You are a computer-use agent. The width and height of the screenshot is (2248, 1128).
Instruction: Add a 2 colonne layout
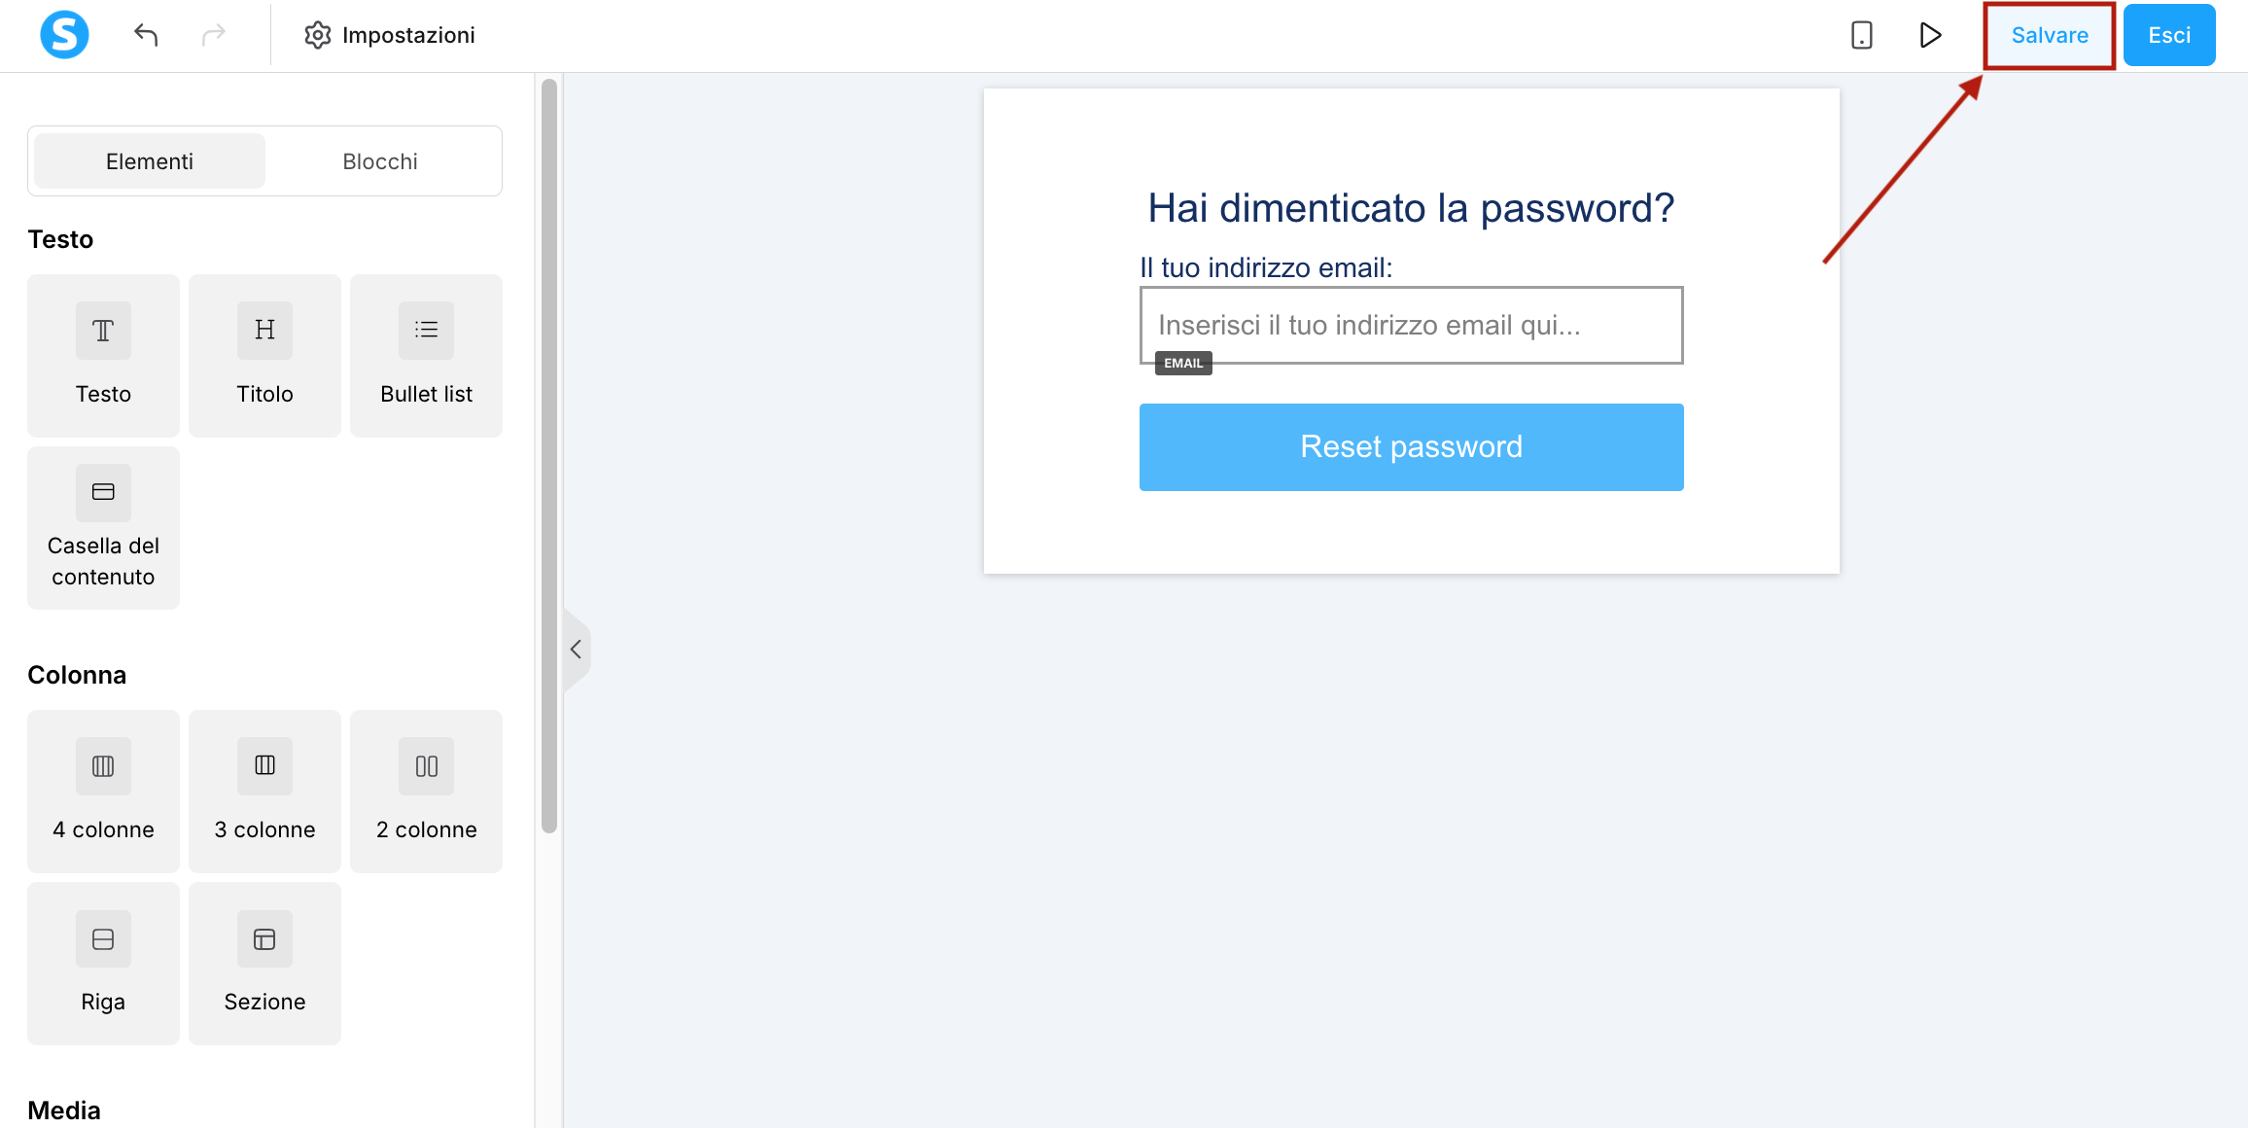[426, 792]
